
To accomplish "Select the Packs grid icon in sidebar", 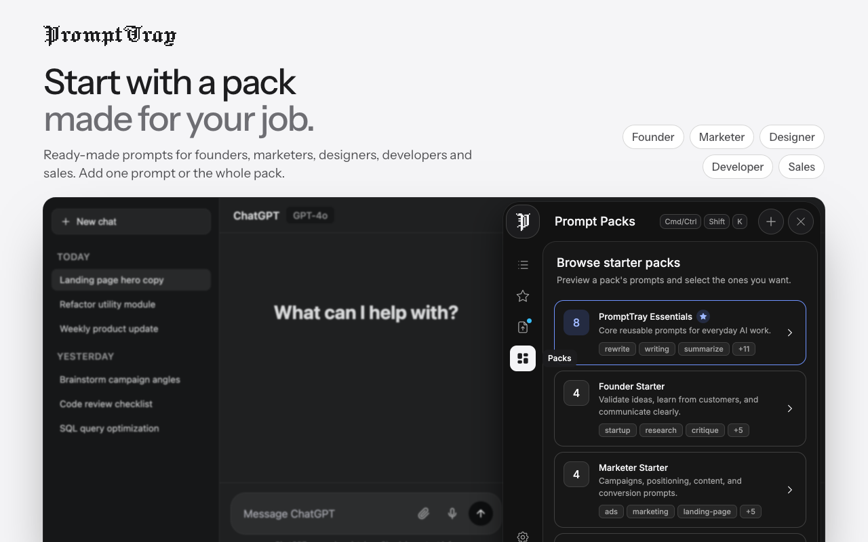I will pyautogui.click(x=523, y=358).
